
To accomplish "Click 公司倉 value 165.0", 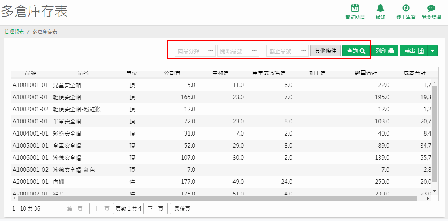I will pyautogui.click(x=188, y=97).
